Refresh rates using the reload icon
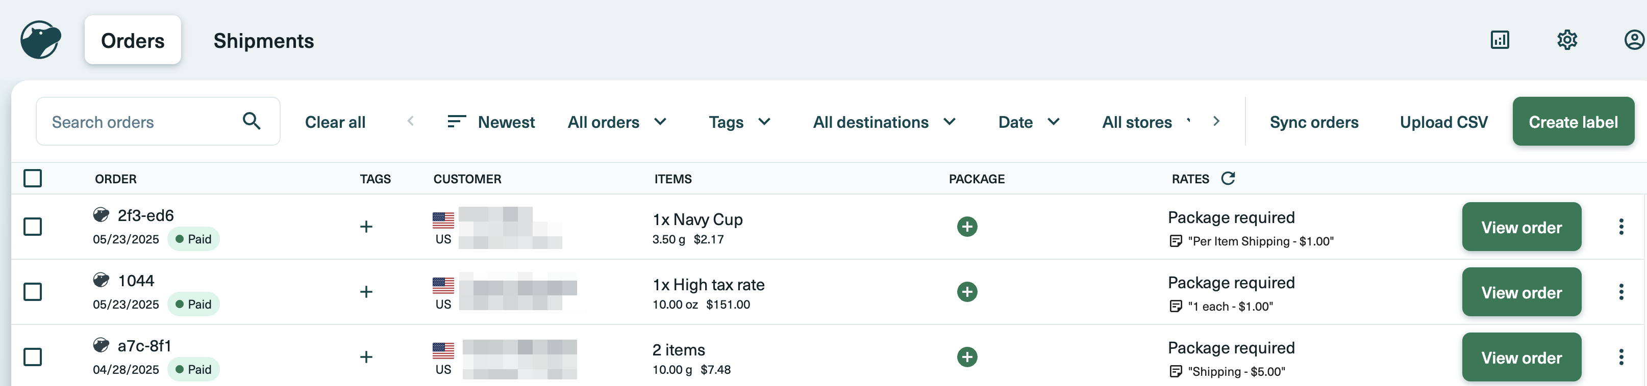 pyautogui.click(x=1228, y=178)
